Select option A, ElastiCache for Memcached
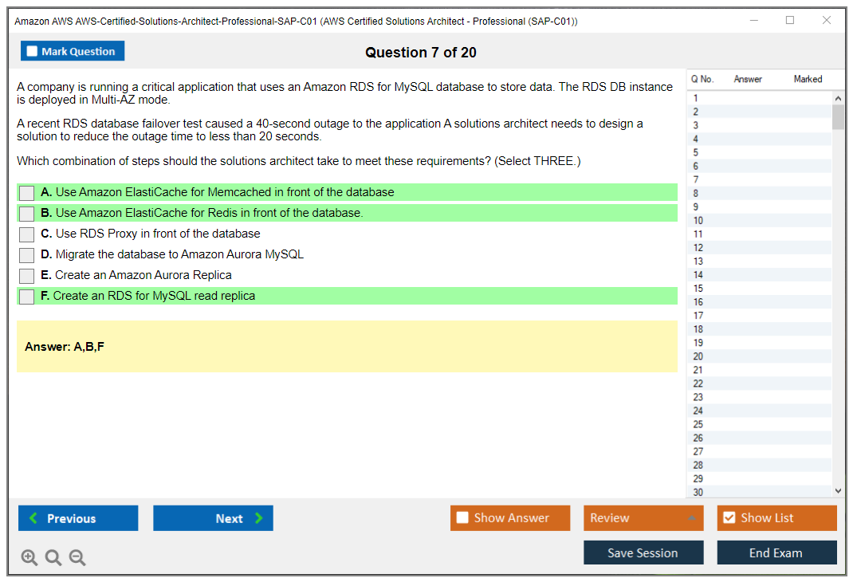 pos(26,193)
